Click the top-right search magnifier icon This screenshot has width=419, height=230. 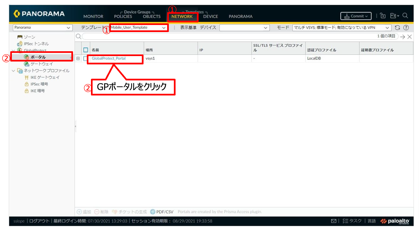pos(405,15)
